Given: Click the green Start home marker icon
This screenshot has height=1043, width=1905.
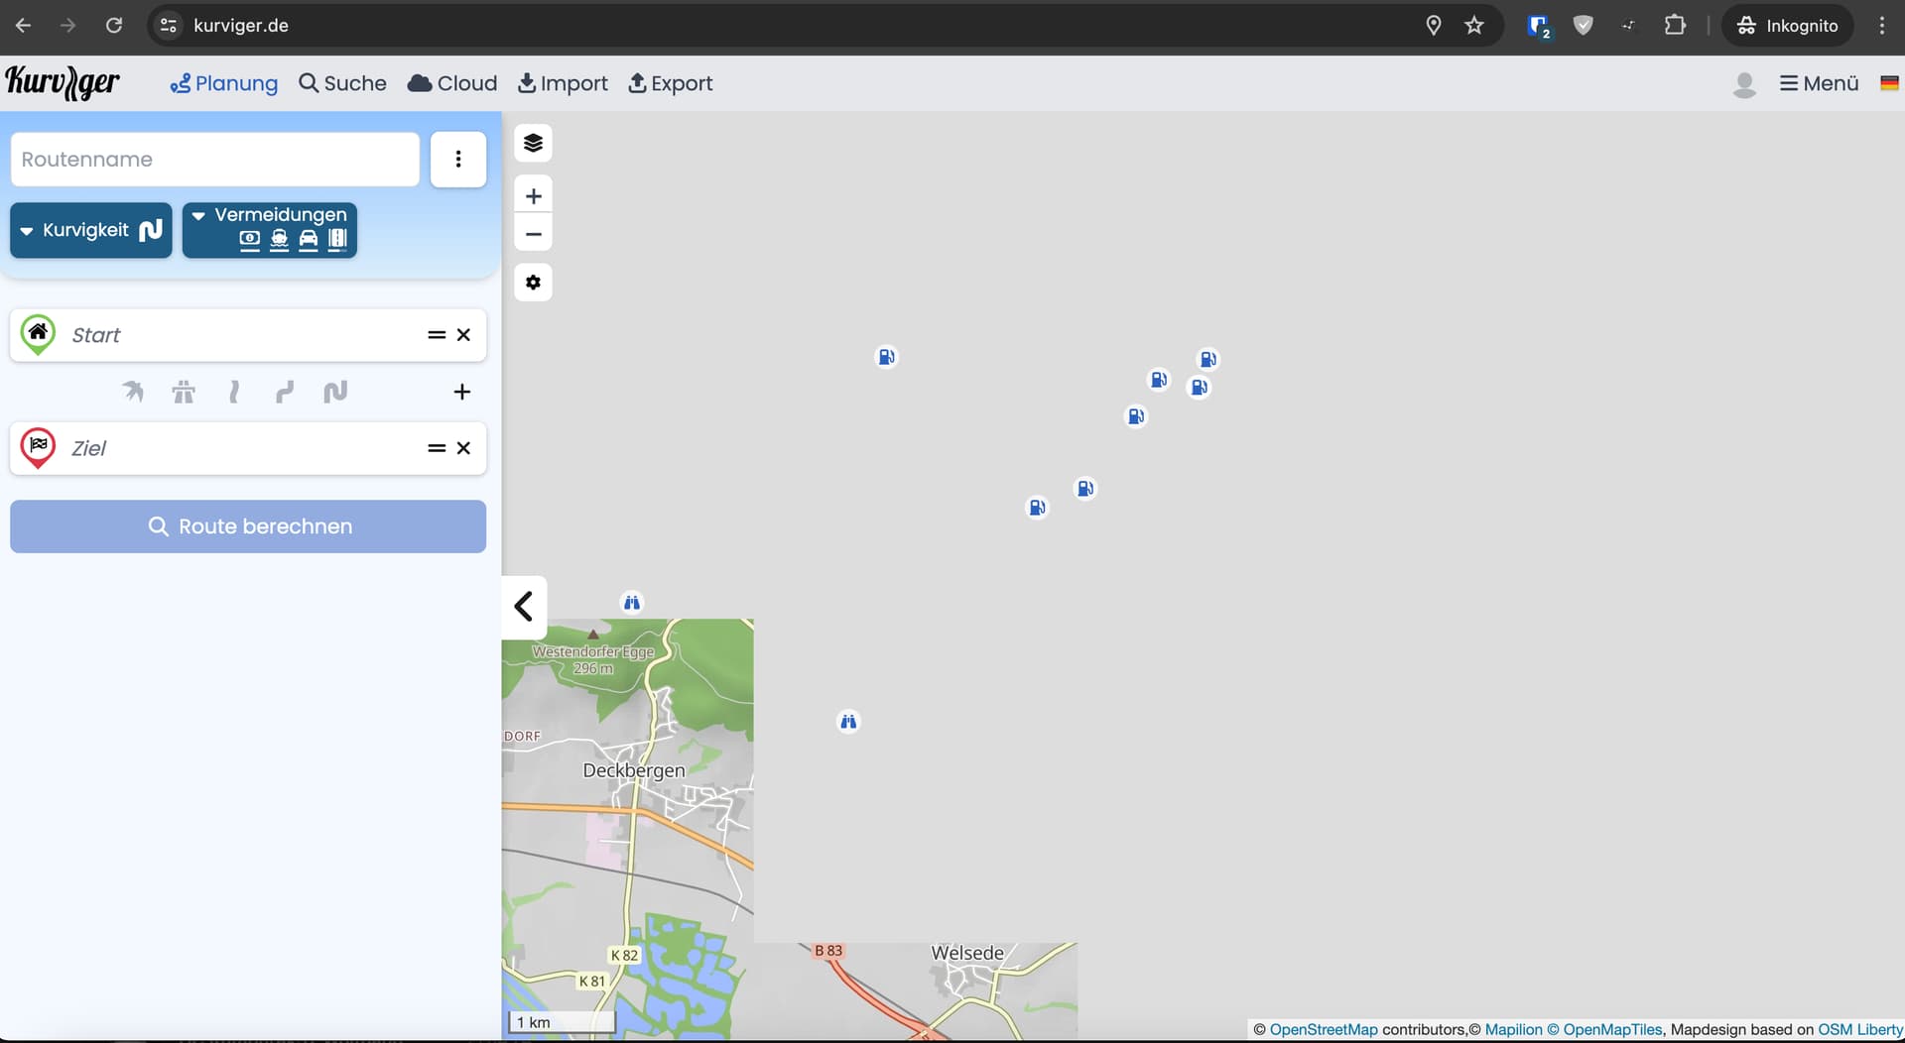Looking at the screenshot, I should (38, 334).
